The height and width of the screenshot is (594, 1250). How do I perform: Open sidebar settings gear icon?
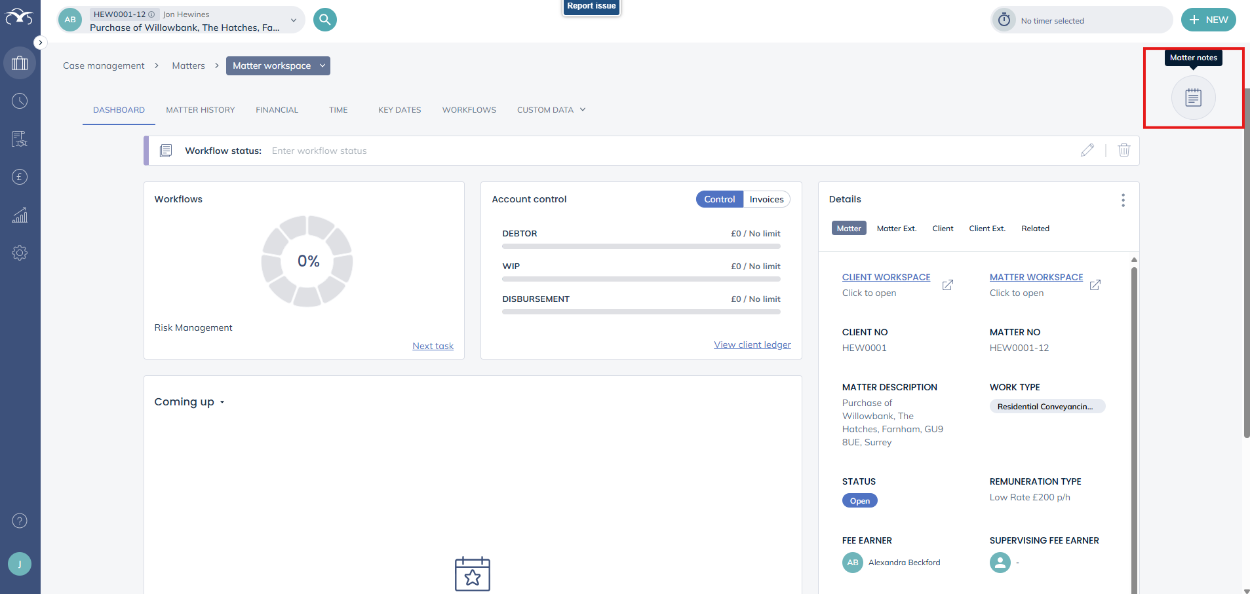coord(20,253)
